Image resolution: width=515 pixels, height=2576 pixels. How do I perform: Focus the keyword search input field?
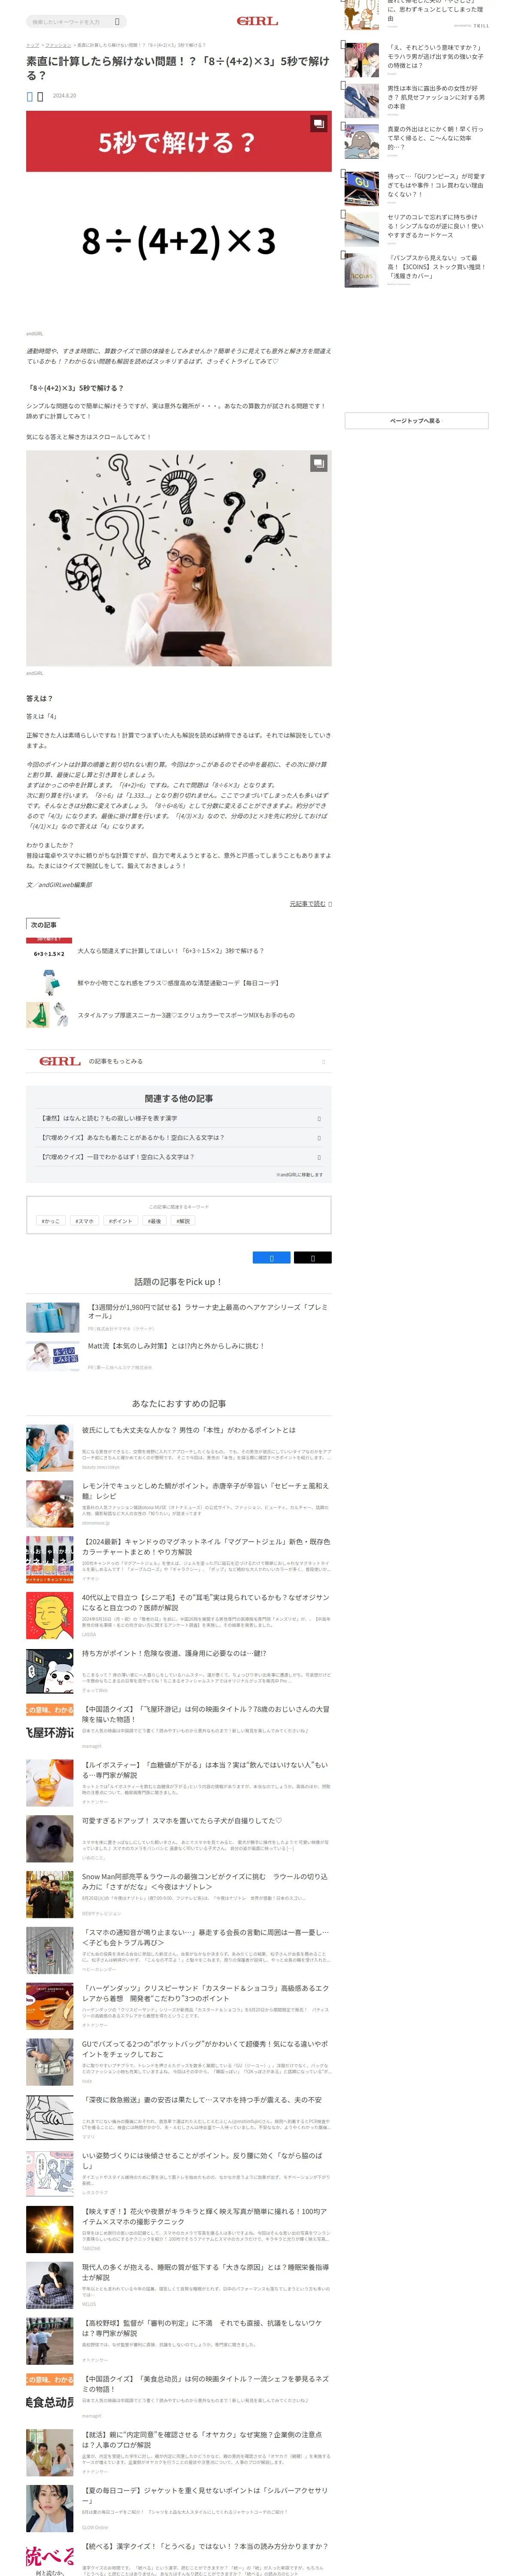tap(70, 21)
